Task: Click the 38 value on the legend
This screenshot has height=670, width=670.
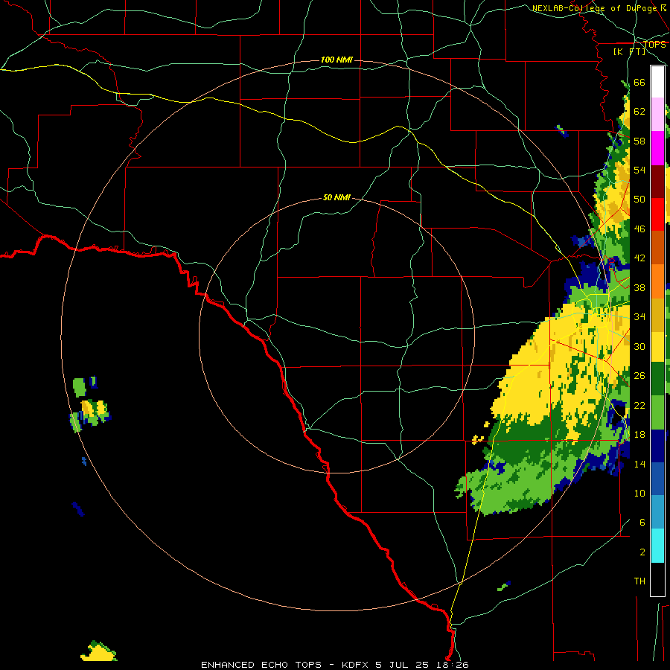Action: (639, 287)
